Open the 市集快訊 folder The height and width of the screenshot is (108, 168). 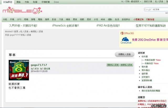point(149,63)
